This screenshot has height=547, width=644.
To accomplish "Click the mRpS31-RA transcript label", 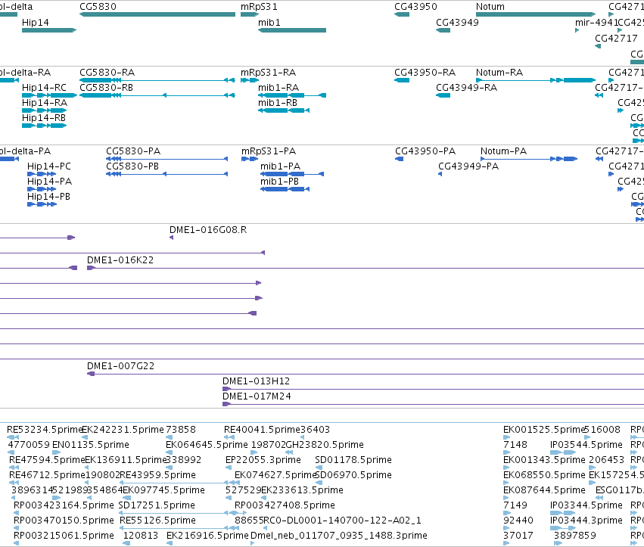I will [x=268, y=73].
